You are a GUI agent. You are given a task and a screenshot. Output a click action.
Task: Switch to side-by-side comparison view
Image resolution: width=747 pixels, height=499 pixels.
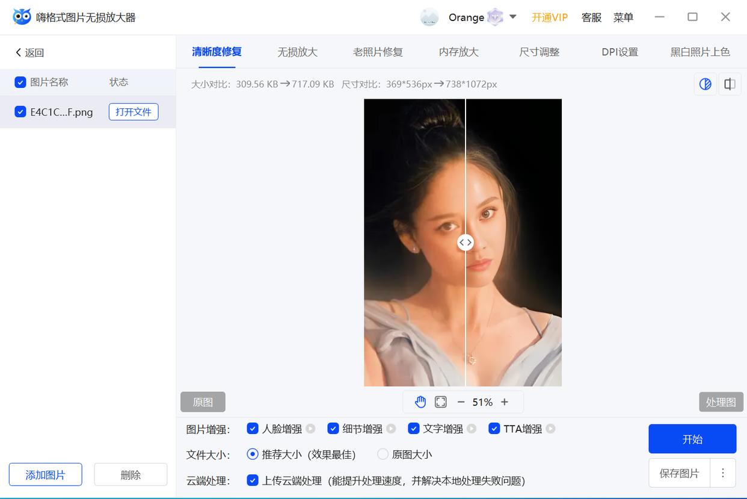tap(730, 84)
